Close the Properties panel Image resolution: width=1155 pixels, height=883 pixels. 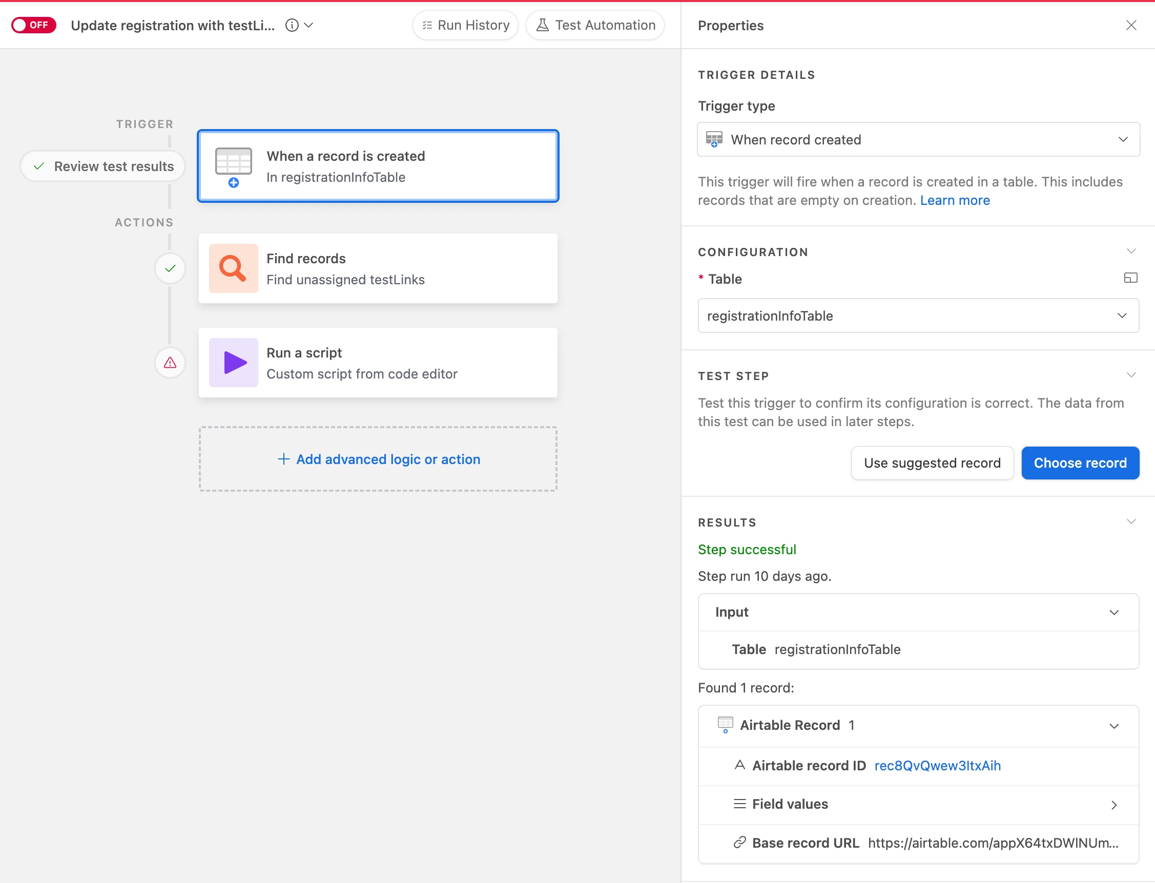[x=1131, y=25]
